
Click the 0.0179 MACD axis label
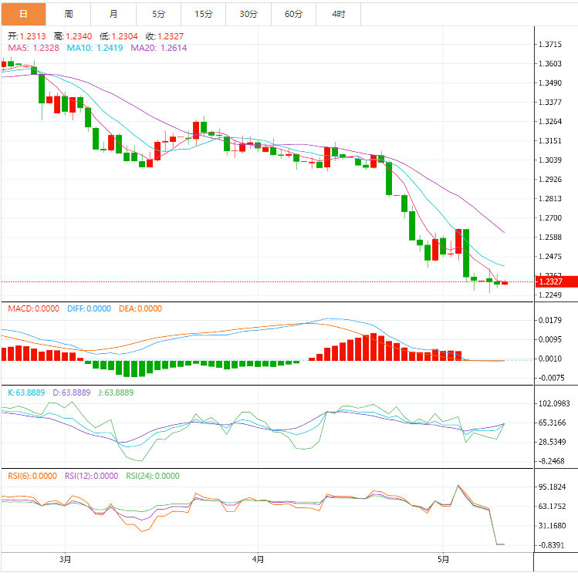(x=550, y=320)
